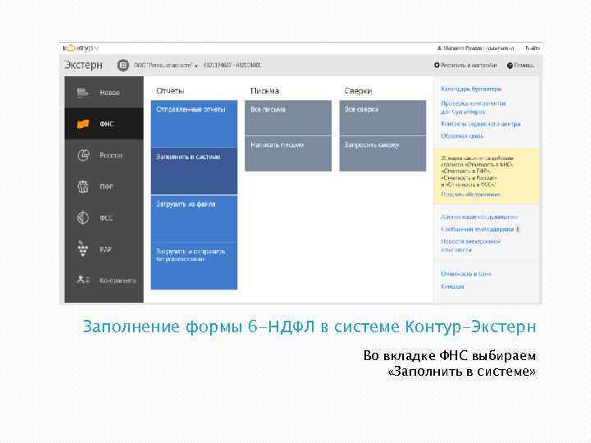Viewport: 591px width, 443px height.
Task: Open the Новое section icon in sidebar
Action: coord(83,92)
